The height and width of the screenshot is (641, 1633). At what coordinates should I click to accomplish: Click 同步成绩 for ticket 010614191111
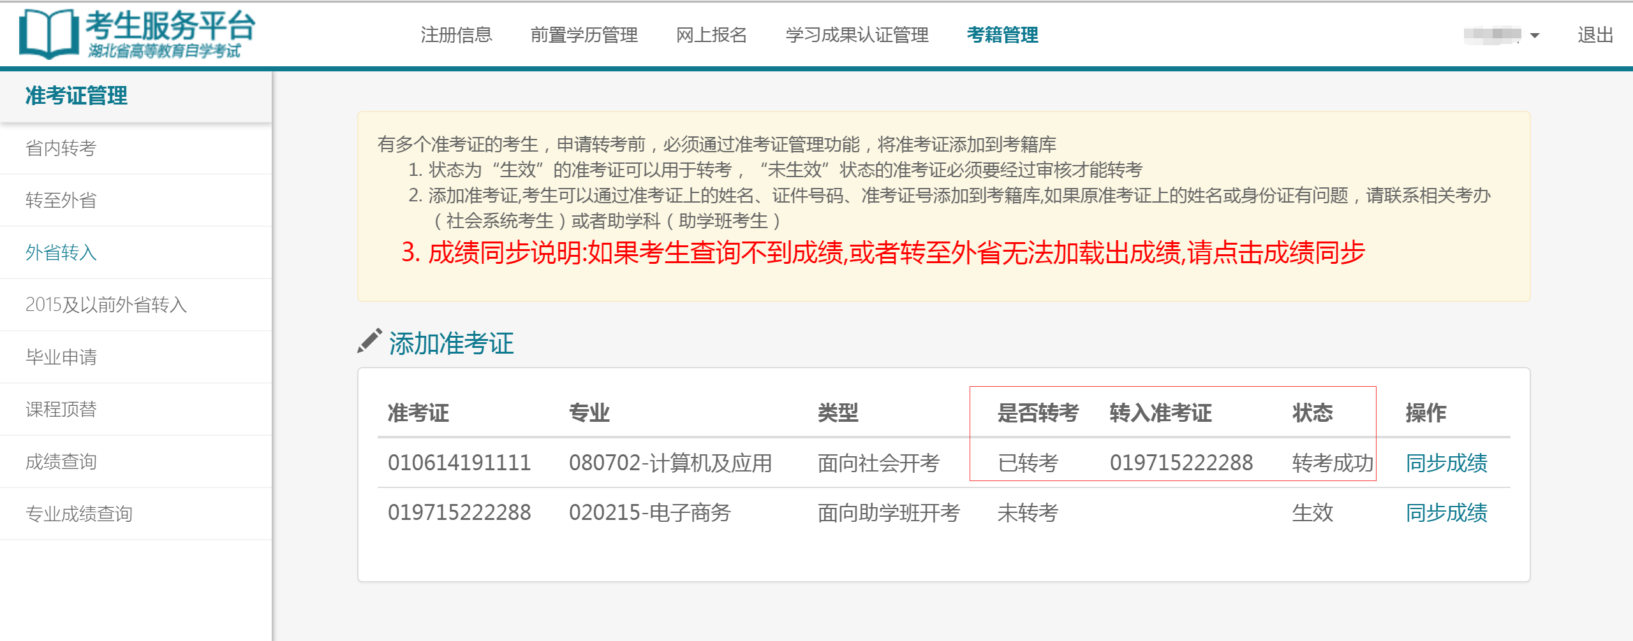pos(1446,463)
